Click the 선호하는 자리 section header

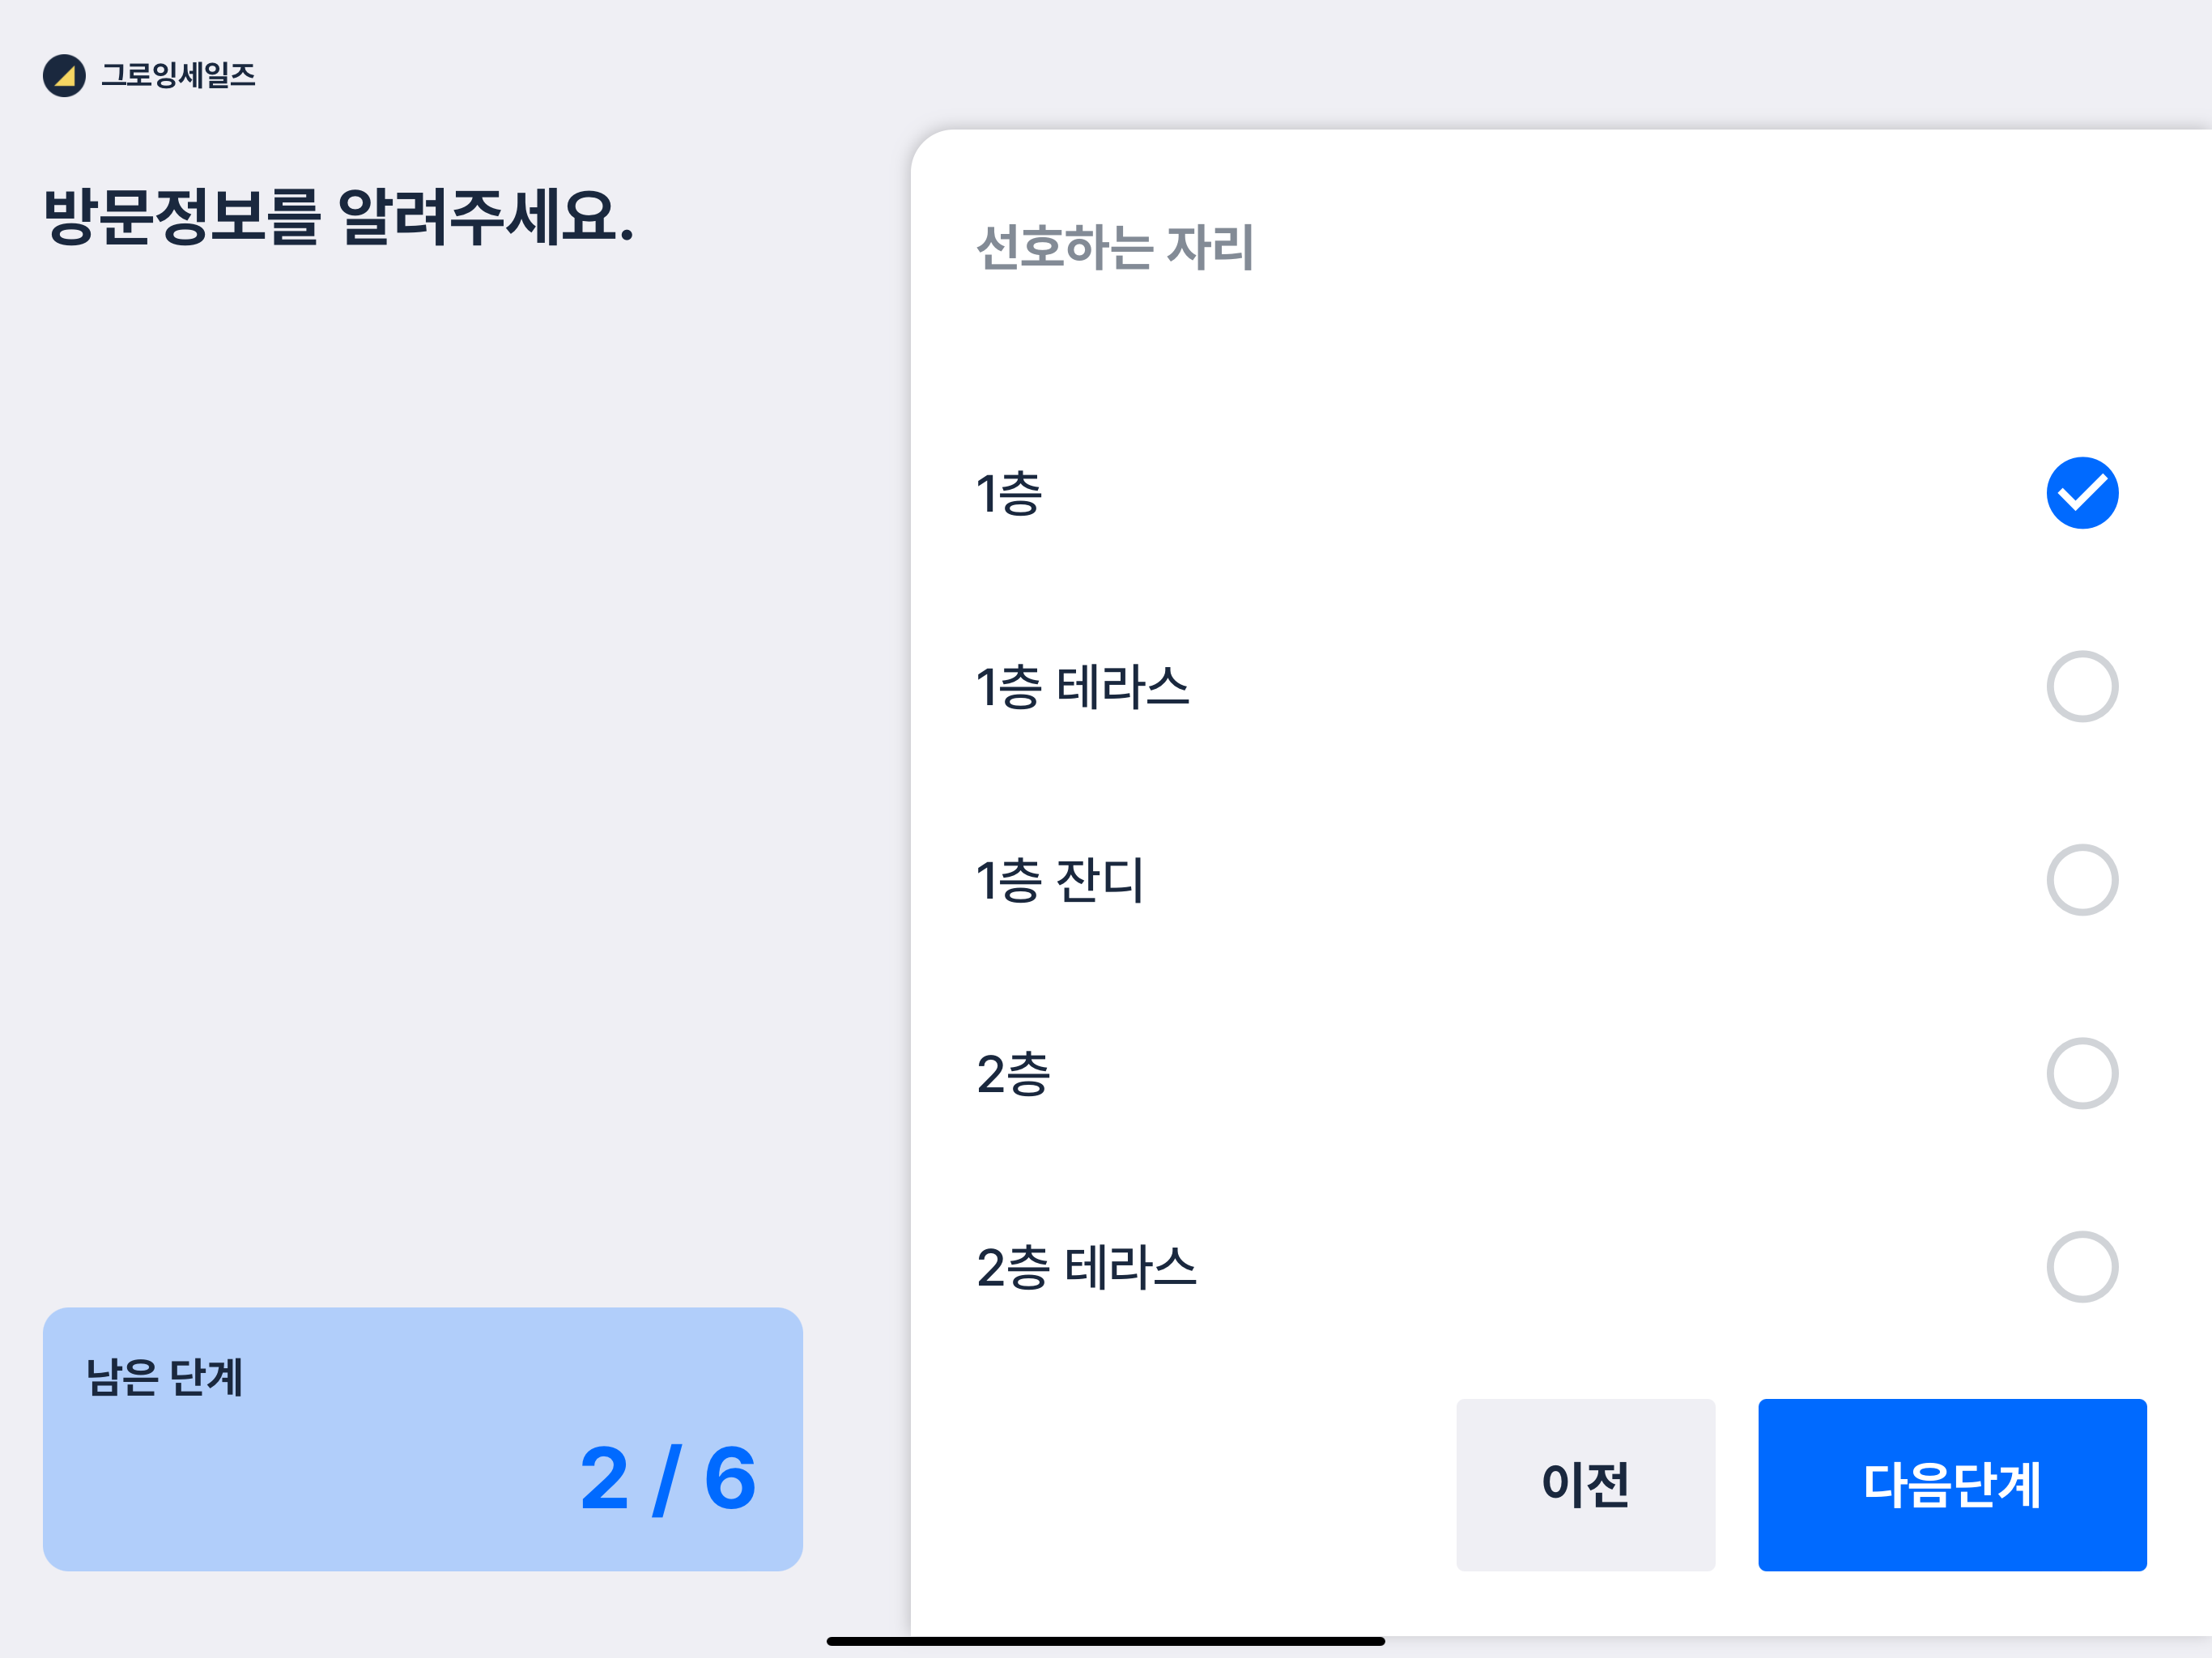[1114, 248]
